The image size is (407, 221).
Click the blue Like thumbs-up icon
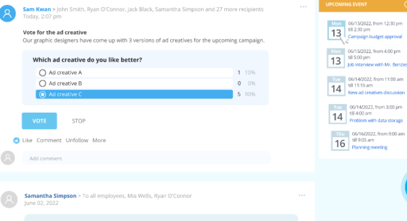pyautogui.click(x=16, y=140)
